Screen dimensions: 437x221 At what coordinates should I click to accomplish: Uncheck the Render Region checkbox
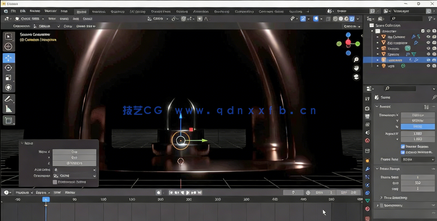click(403, 147)
